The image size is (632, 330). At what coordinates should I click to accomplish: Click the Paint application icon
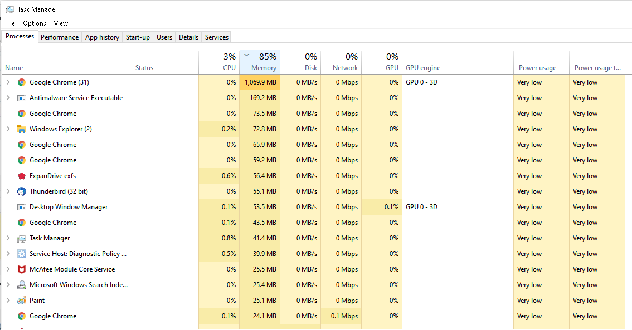pyautogui.click(x=22, y=301)
